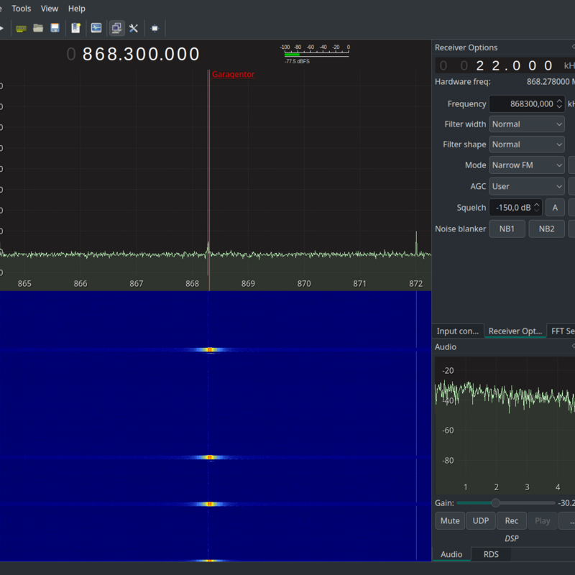Click the signal peak near 872 MHz
The image size is (575, 575).
(x=416, y=242)
